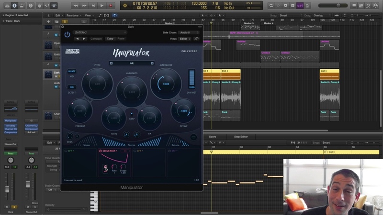
Task: Toggle the purple Count-in 1234 button
Action: [300, 5]
